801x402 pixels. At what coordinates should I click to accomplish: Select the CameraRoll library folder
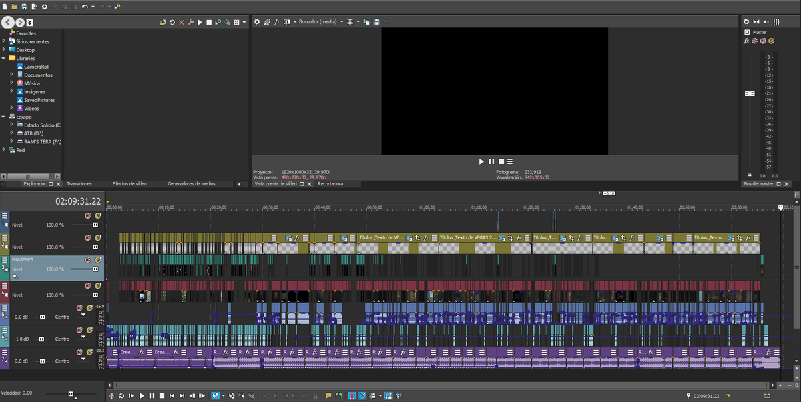point(37,67)
